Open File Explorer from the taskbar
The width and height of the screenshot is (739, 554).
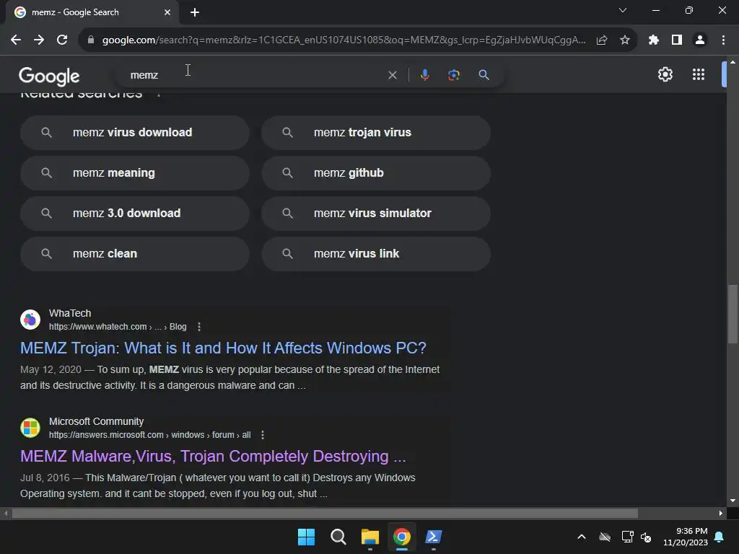370,537
